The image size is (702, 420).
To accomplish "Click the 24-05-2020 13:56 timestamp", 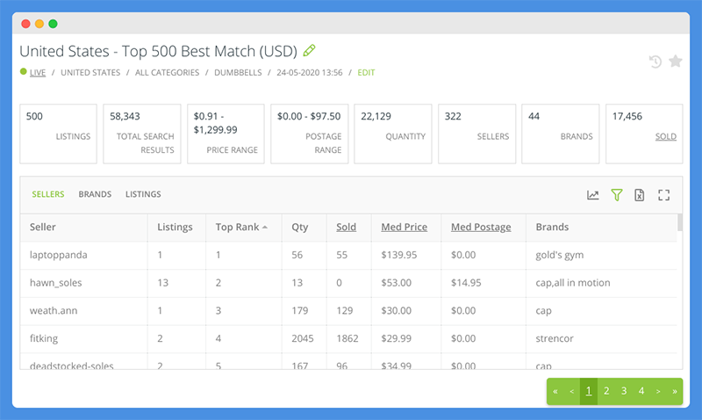I will tap(310, 73).
